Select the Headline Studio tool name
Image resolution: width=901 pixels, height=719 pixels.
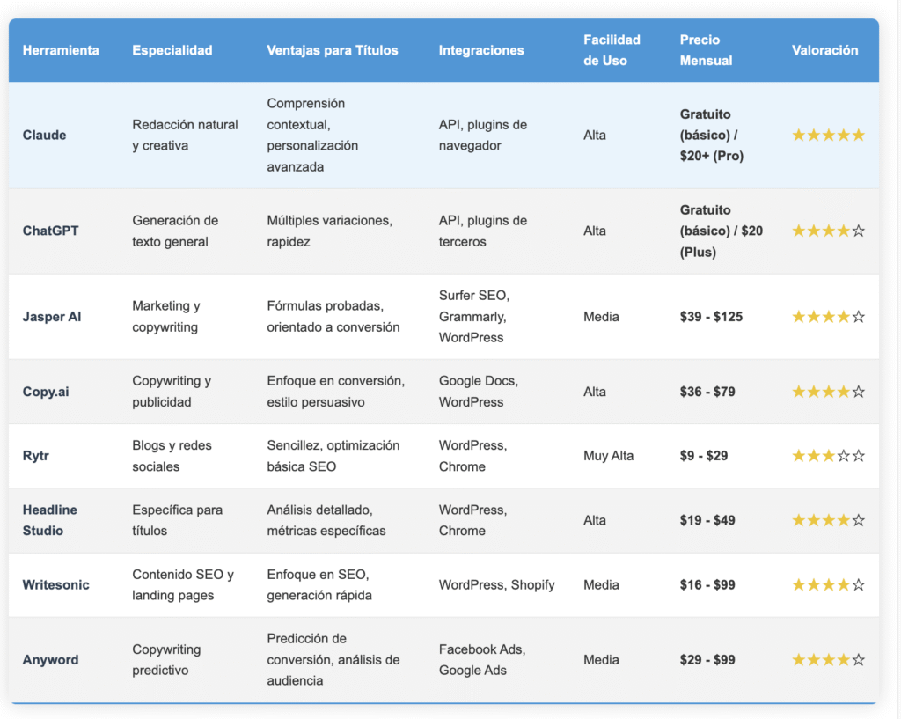49,520
